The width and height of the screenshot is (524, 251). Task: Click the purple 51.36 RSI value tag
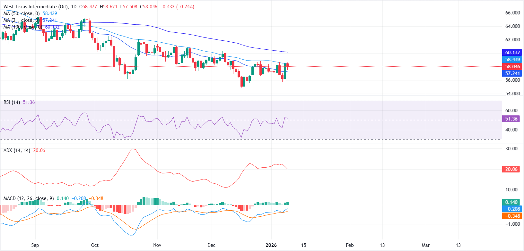coord(511,119)
